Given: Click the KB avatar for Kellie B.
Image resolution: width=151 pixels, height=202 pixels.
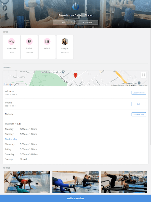Looking at the screenshot, I should (47, 41).
